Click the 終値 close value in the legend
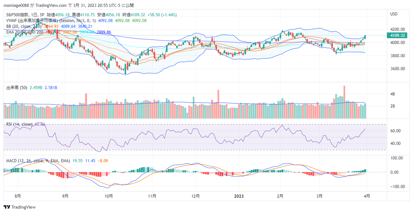 coord(138,15)
